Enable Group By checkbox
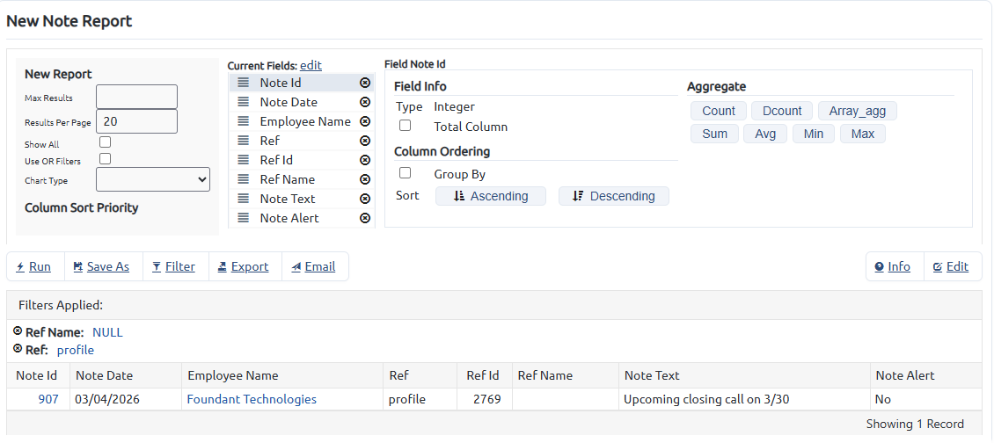Screen dimensions: 994x443 click(x=406, y=173)
